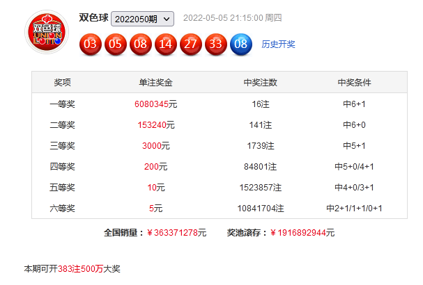Image resolution: width=423 pixels, height=285 pixels.
Task: Select the 六等奖 row label
Action: tap(62, 209)
